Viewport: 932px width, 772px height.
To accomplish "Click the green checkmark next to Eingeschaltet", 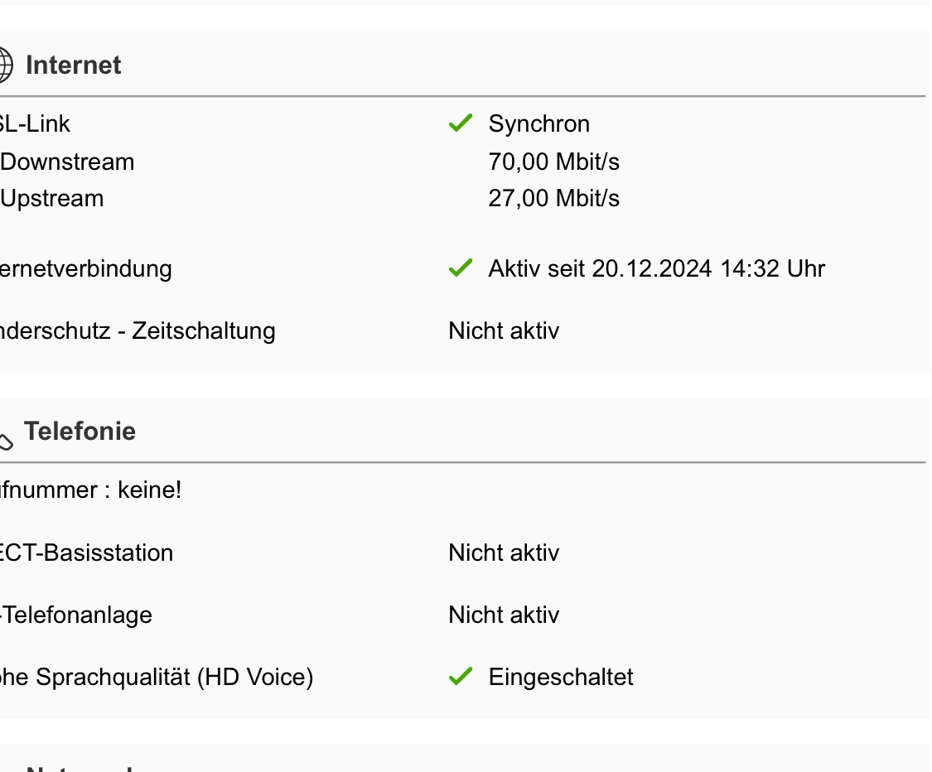I will click(460, 677).
